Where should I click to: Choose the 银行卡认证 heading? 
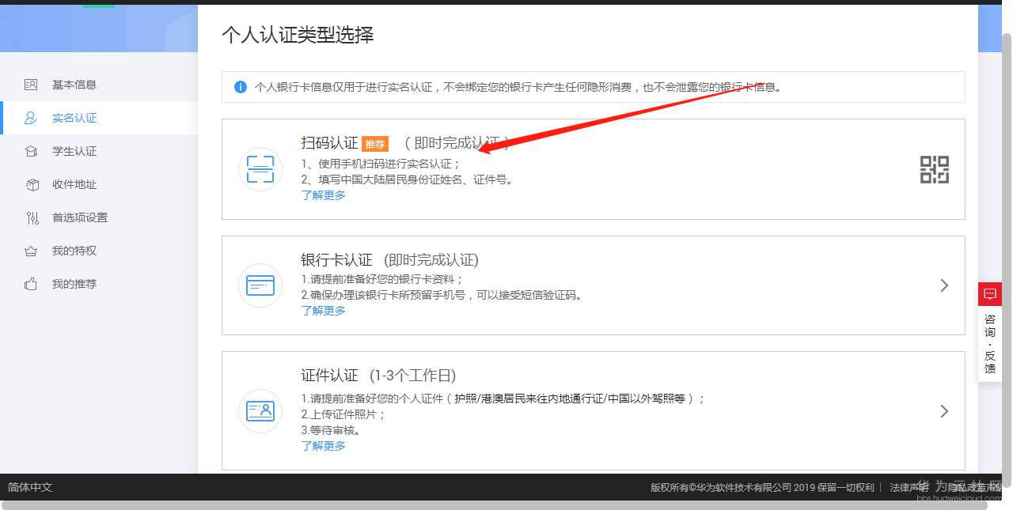pos(337,260)
